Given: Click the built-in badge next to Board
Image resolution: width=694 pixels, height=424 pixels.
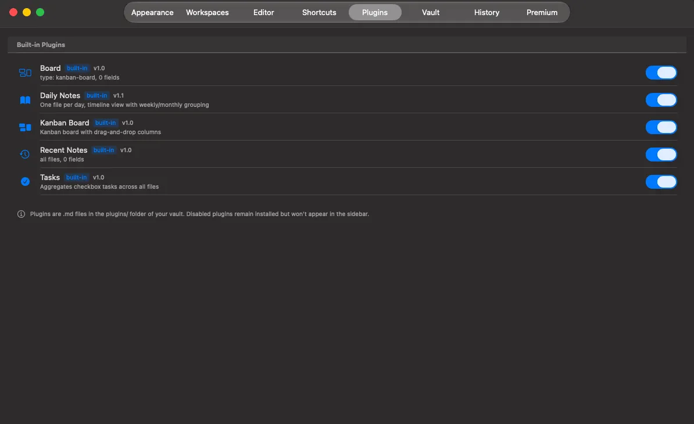Looking at the screenshot, I should click(77, 68).
